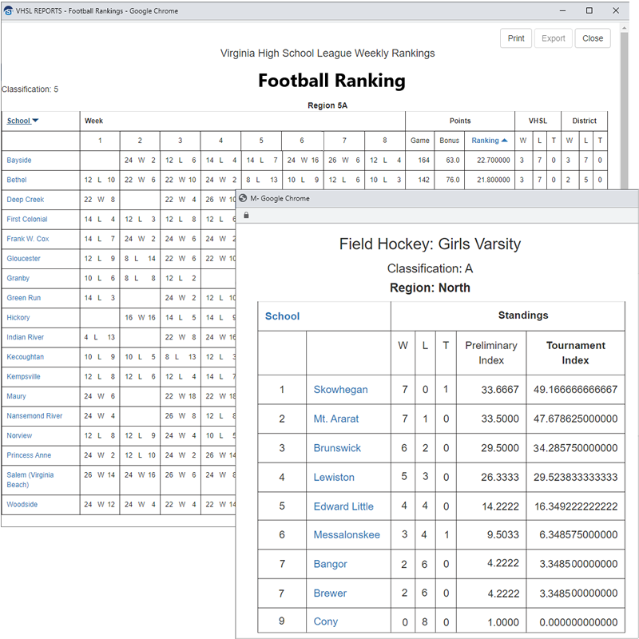This screenshot has height=639, width=639.
Task: Open the Edward Little school link
Action: (x=343, y=506)
